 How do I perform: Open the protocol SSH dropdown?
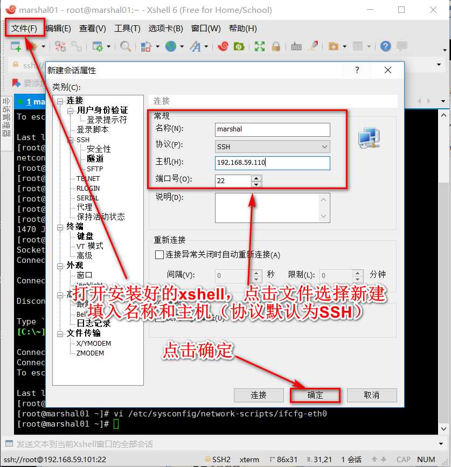tap(324, 147)
